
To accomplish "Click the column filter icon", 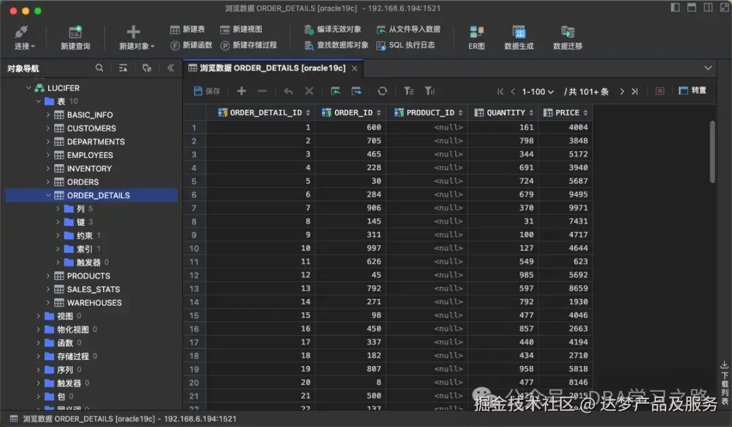I will [x=430, y=91].
